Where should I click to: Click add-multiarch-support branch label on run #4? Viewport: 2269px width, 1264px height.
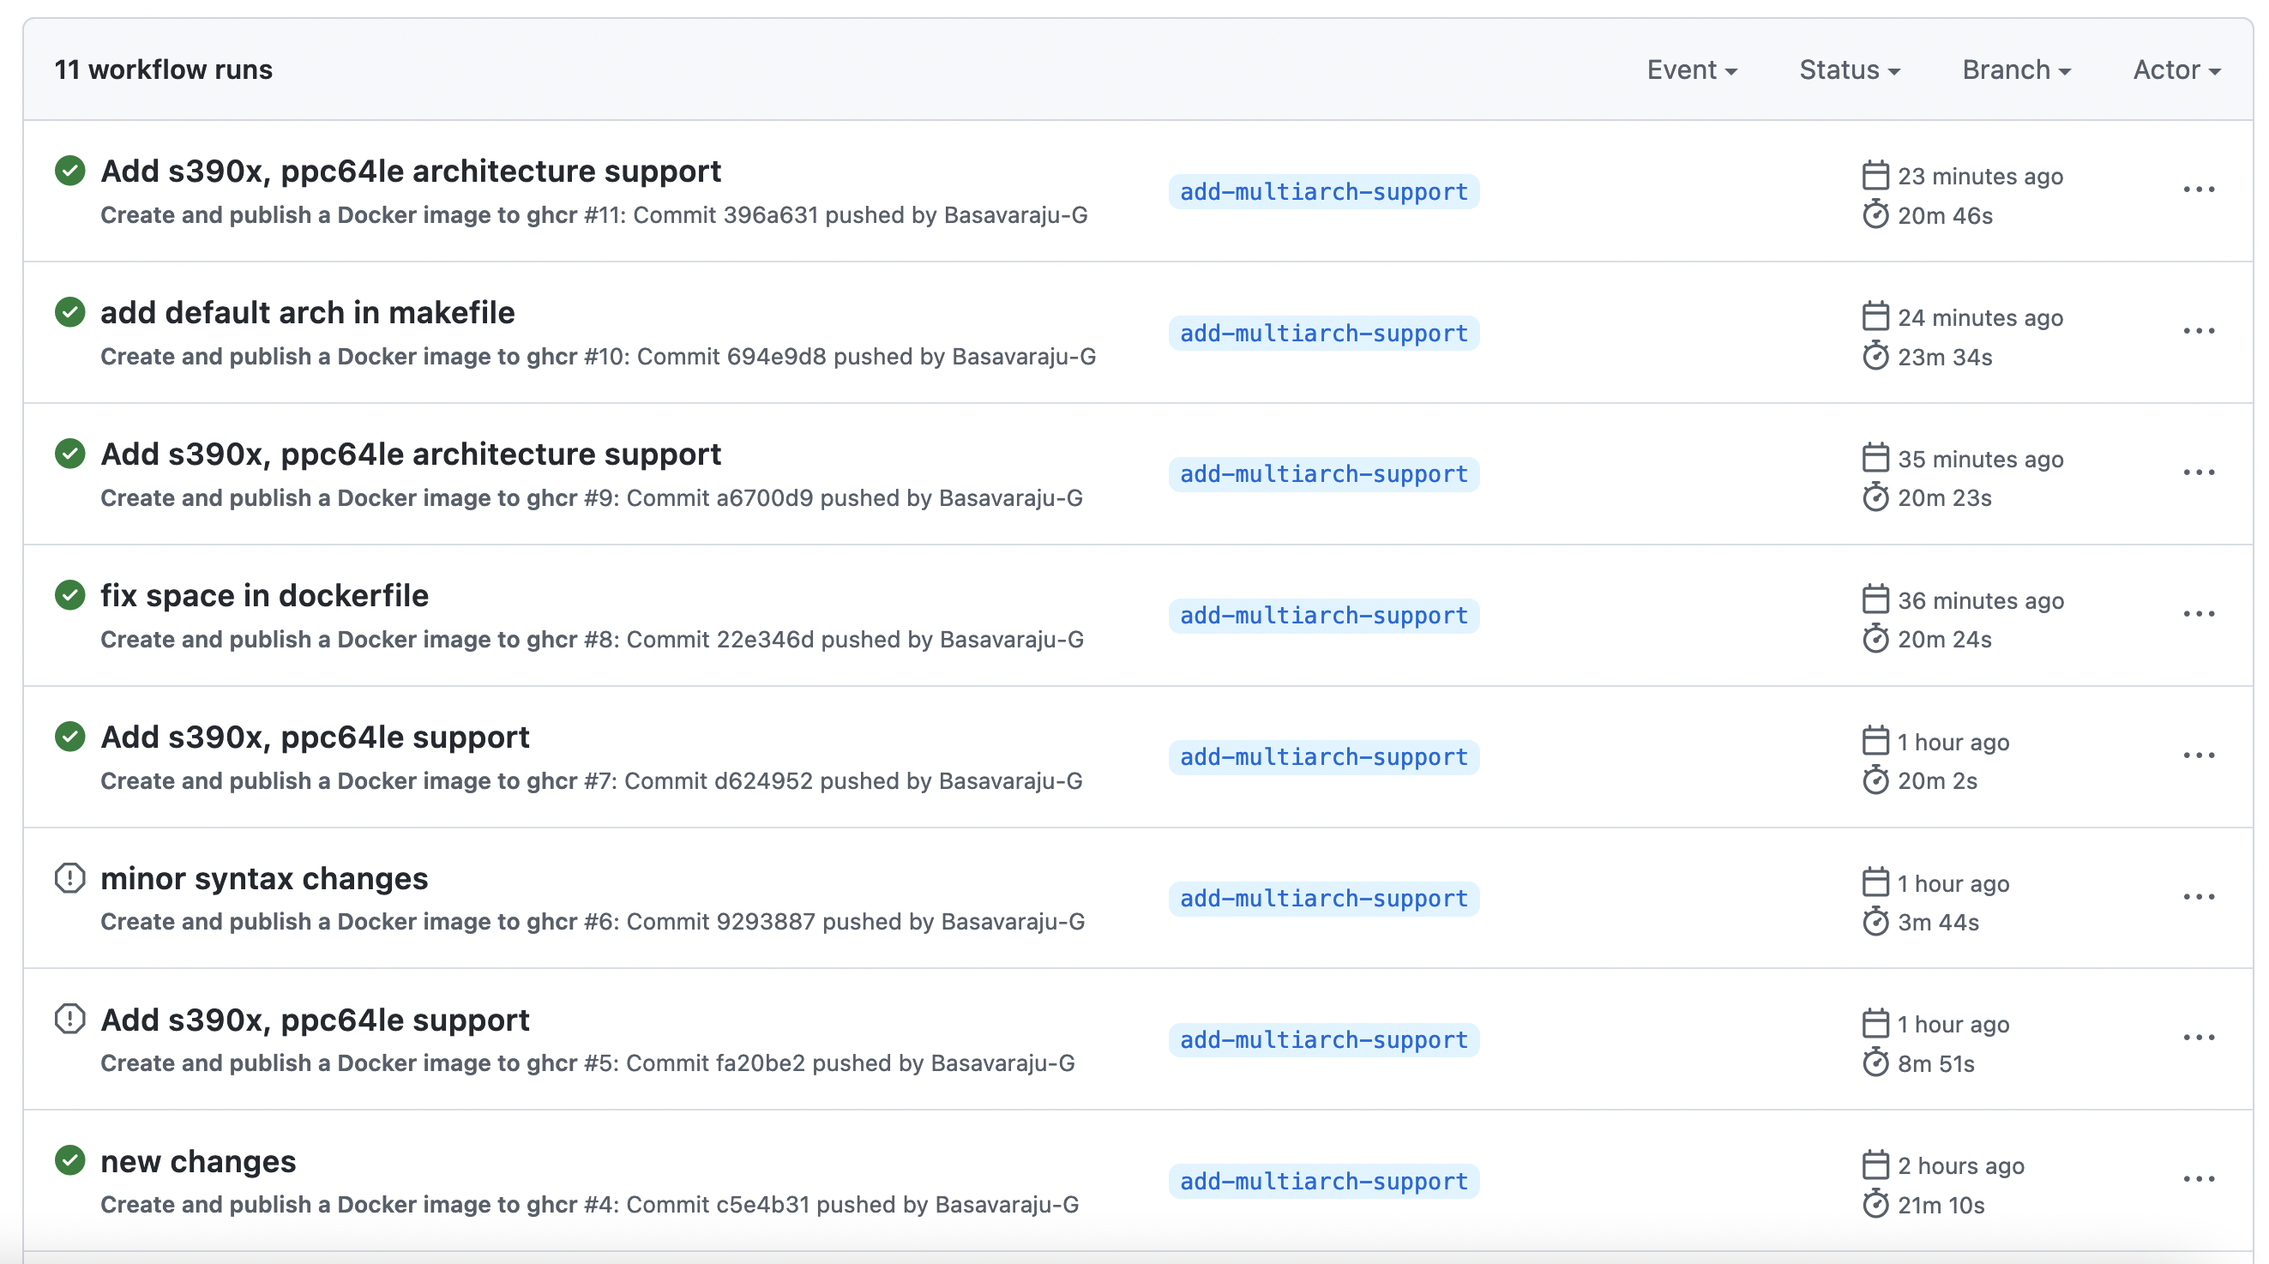click(x=1323, y=1181)
